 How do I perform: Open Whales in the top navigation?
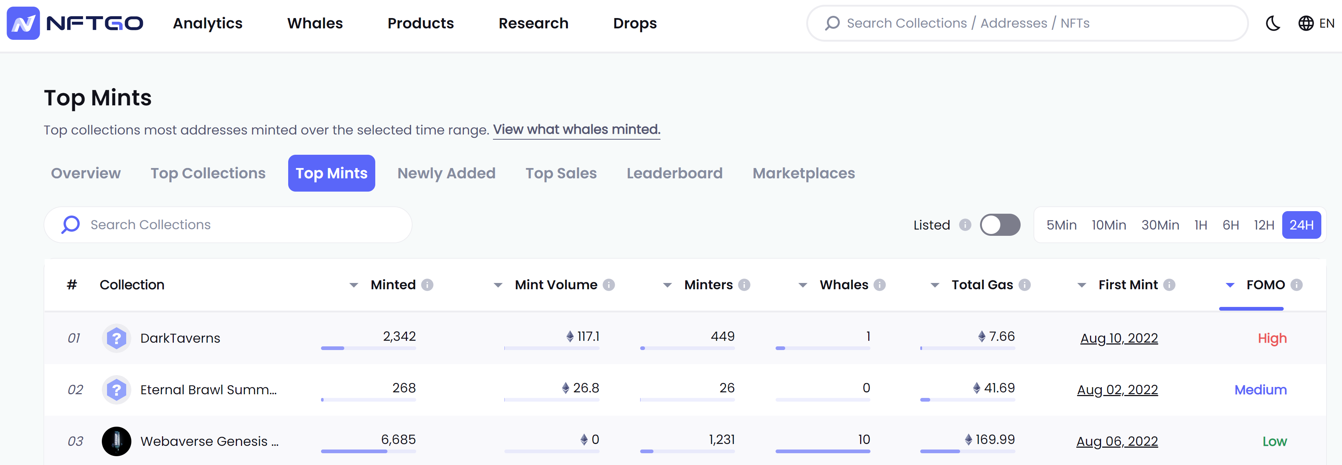click(x=315, y=24)
